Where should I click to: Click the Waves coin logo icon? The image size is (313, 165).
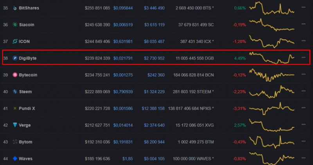tap(15, 158)
